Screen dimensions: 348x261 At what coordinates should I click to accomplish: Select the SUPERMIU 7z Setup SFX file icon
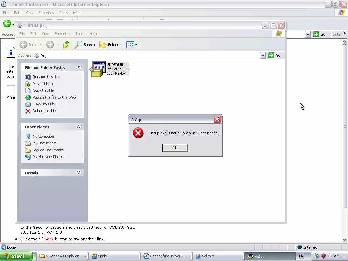(98, 69)
